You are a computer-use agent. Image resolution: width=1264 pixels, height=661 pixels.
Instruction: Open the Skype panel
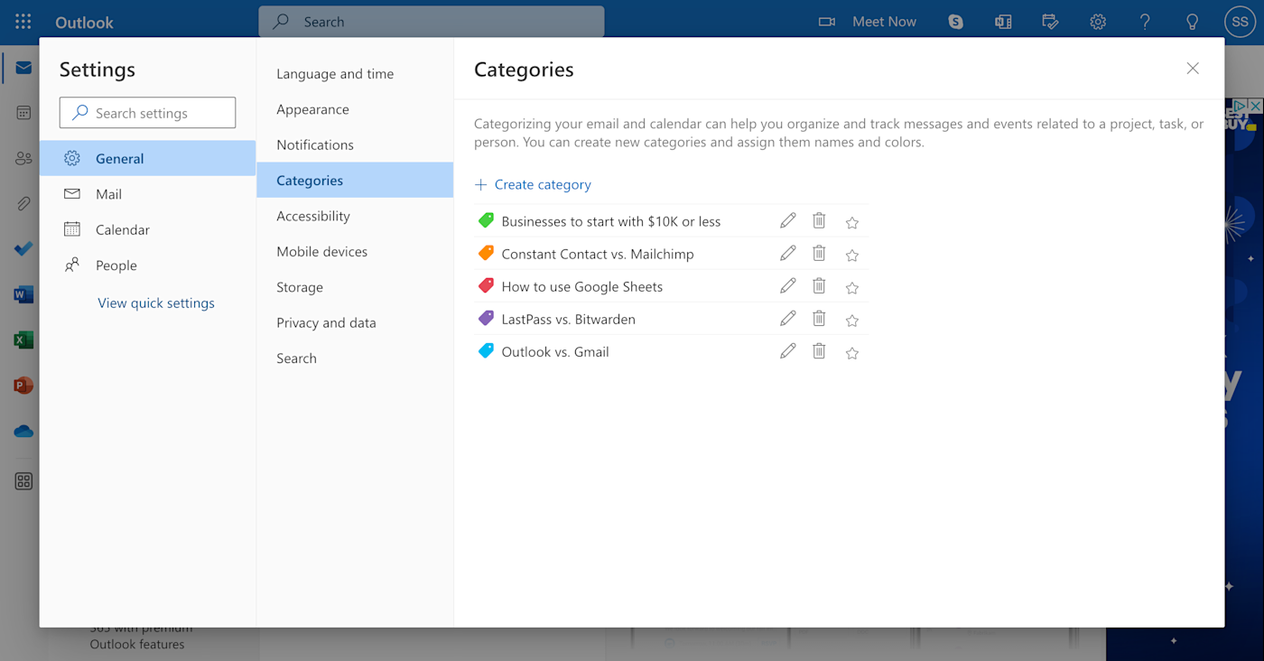[956, 22]
